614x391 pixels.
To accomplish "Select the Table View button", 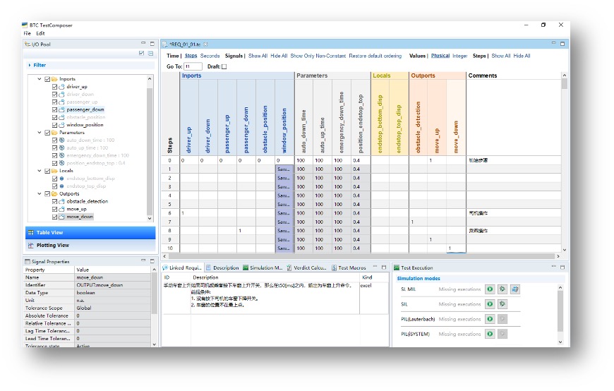I will [90, 233].
